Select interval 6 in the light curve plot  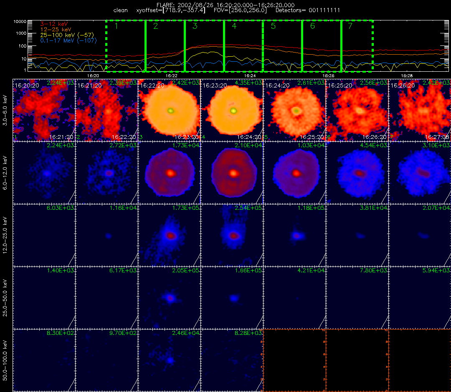pos(322,46)
